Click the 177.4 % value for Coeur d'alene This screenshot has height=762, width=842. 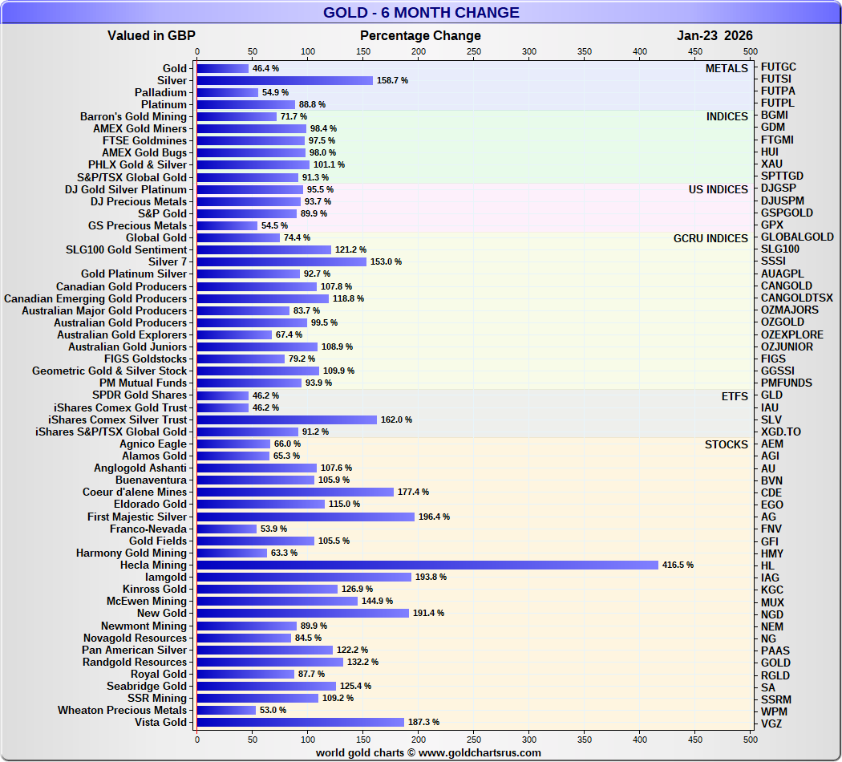coord(413,492)
